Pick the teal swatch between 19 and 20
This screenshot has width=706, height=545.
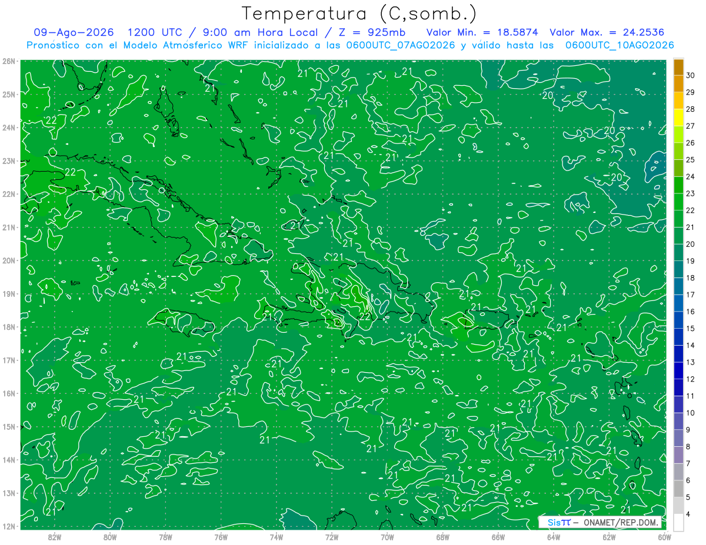(x=678, y=253)
